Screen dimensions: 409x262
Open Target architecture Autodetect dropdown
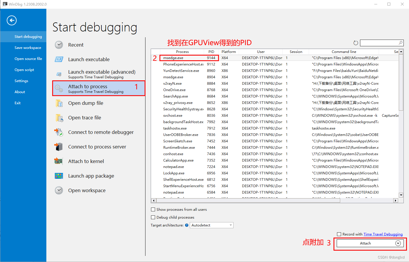click(212, 225)
